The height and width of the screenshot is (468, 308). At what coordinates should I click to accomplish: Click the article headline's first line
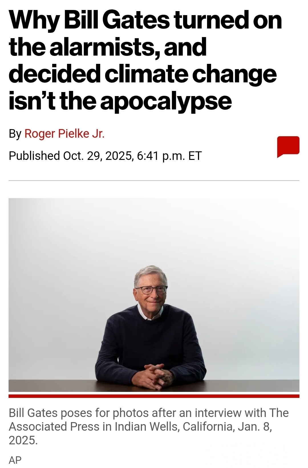click(x=145, y=20)
